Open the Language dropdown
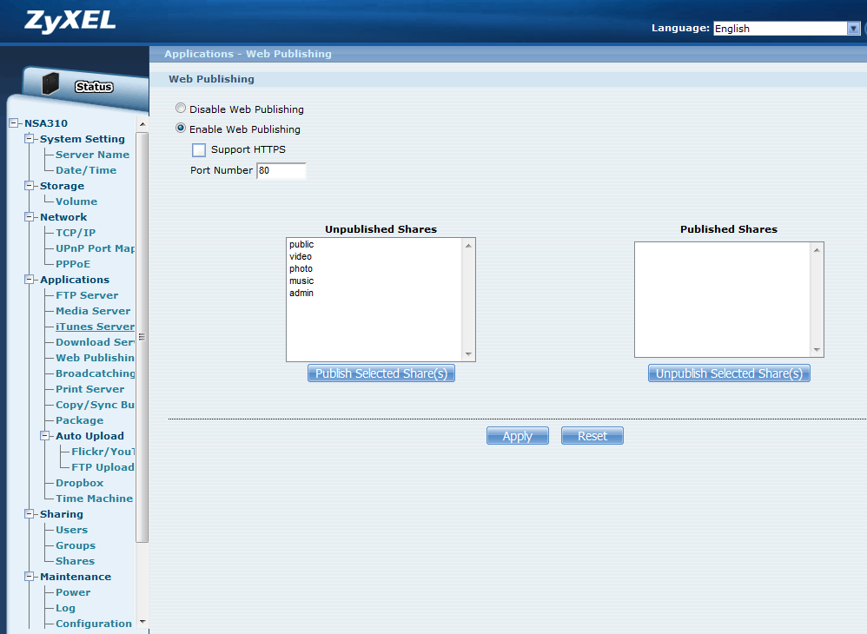867x634 pixels. pyautogui.click(x=787, y=28)
